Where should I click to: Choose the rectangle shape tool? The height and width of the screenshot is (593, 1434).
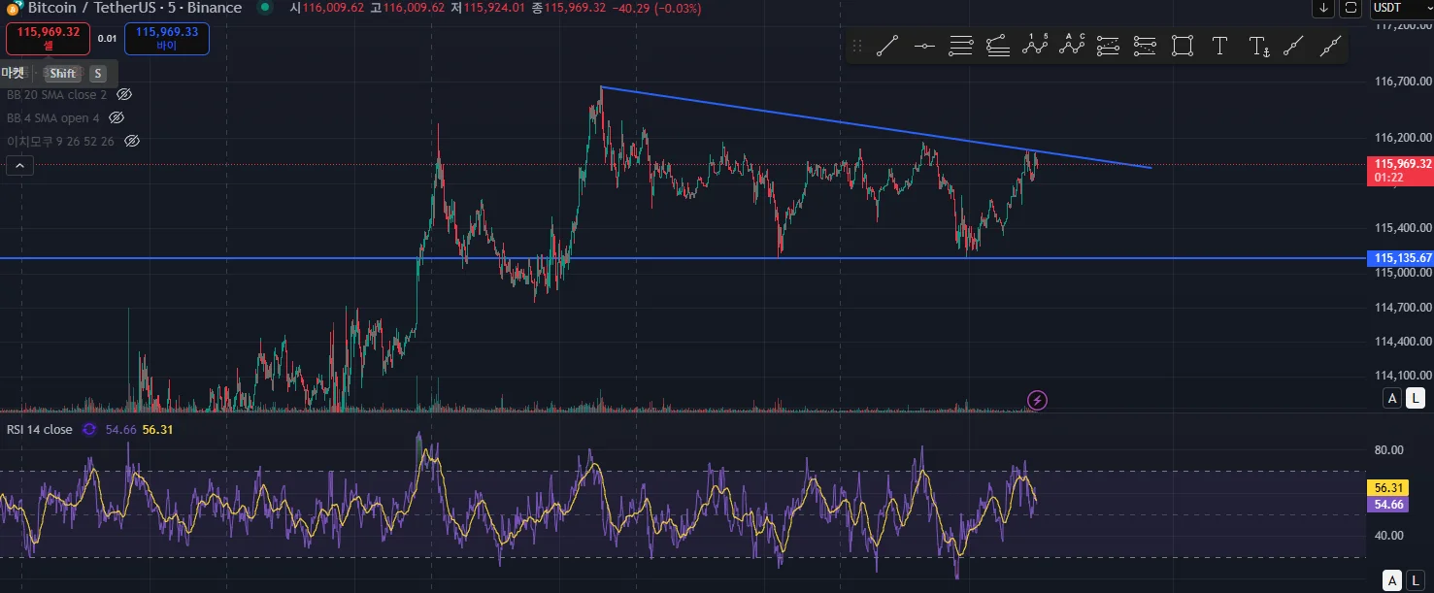pyautogui.click(x=1182, y=46)
